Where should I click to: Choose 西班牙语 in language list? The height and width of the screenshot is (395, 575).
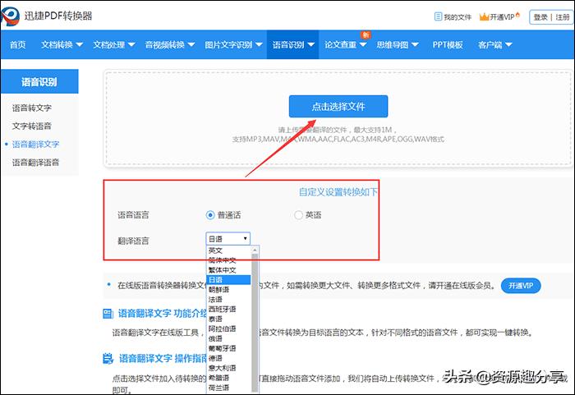pyautogui.click(x=228, y=309)
